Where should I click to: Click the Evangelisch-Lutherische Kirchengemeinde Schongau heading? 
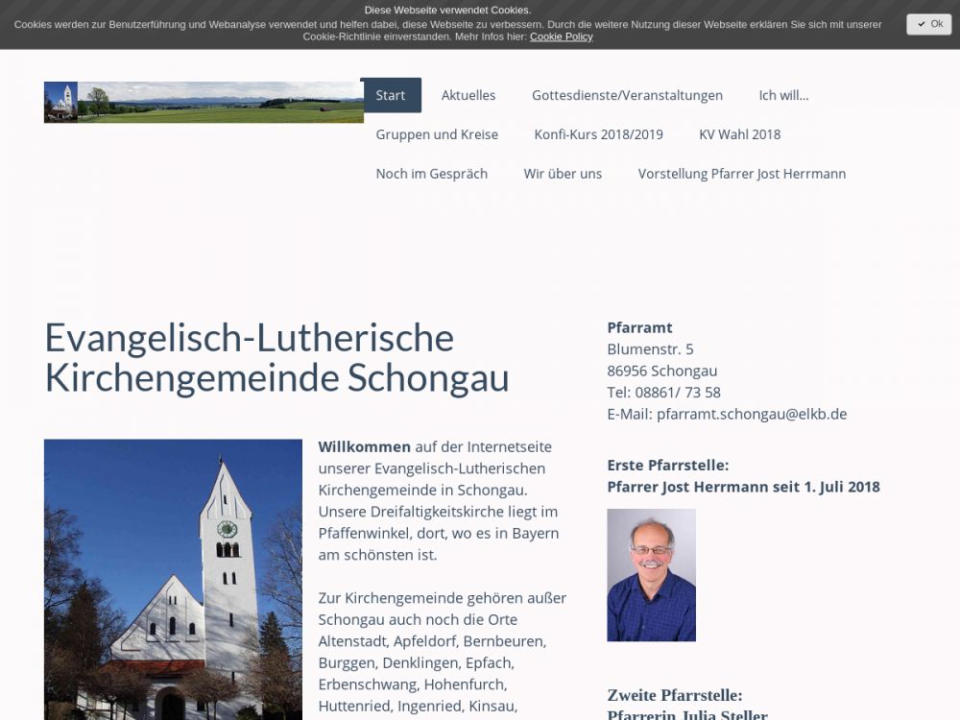pyautogui.click(x=276, y=358)
